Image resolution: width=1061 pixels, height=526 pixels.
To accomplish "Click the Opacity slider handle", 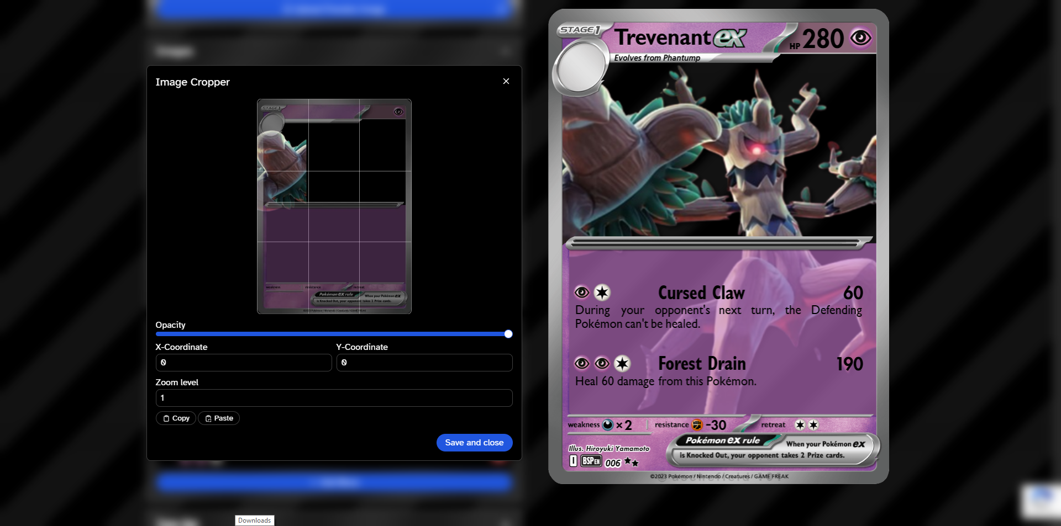I will coord(508,334).
